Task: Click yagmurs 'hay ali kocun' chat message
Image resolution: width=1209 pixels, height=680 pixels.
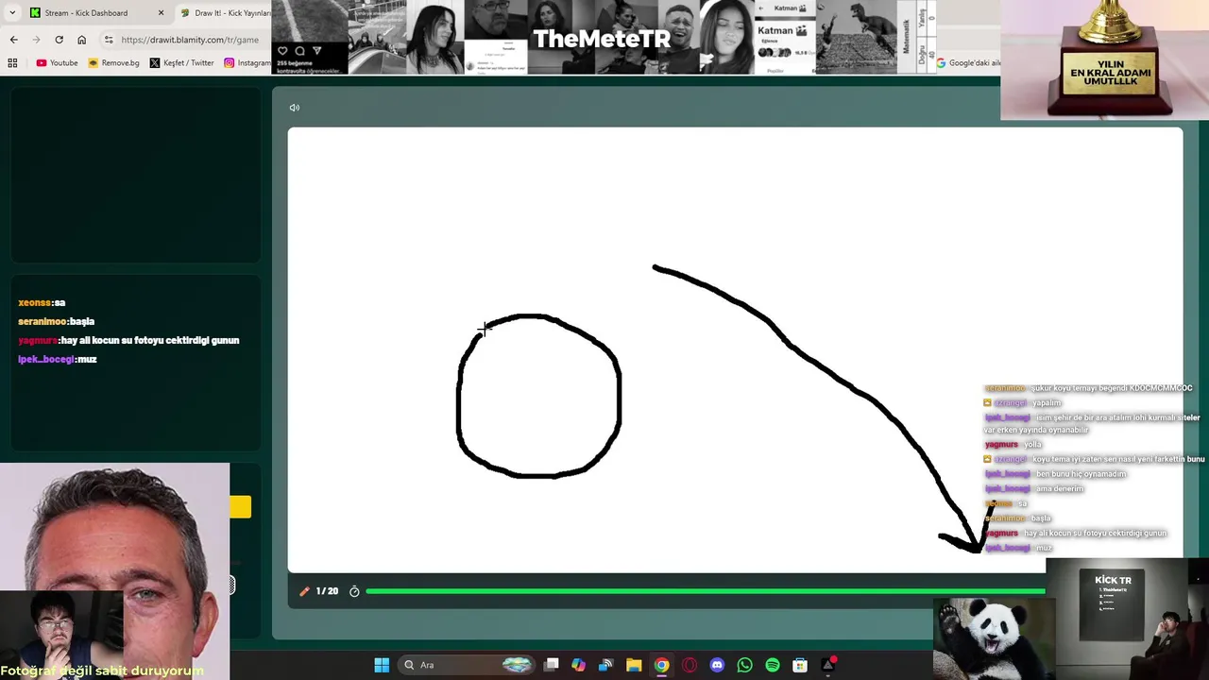Action: [x=128, y=341]
